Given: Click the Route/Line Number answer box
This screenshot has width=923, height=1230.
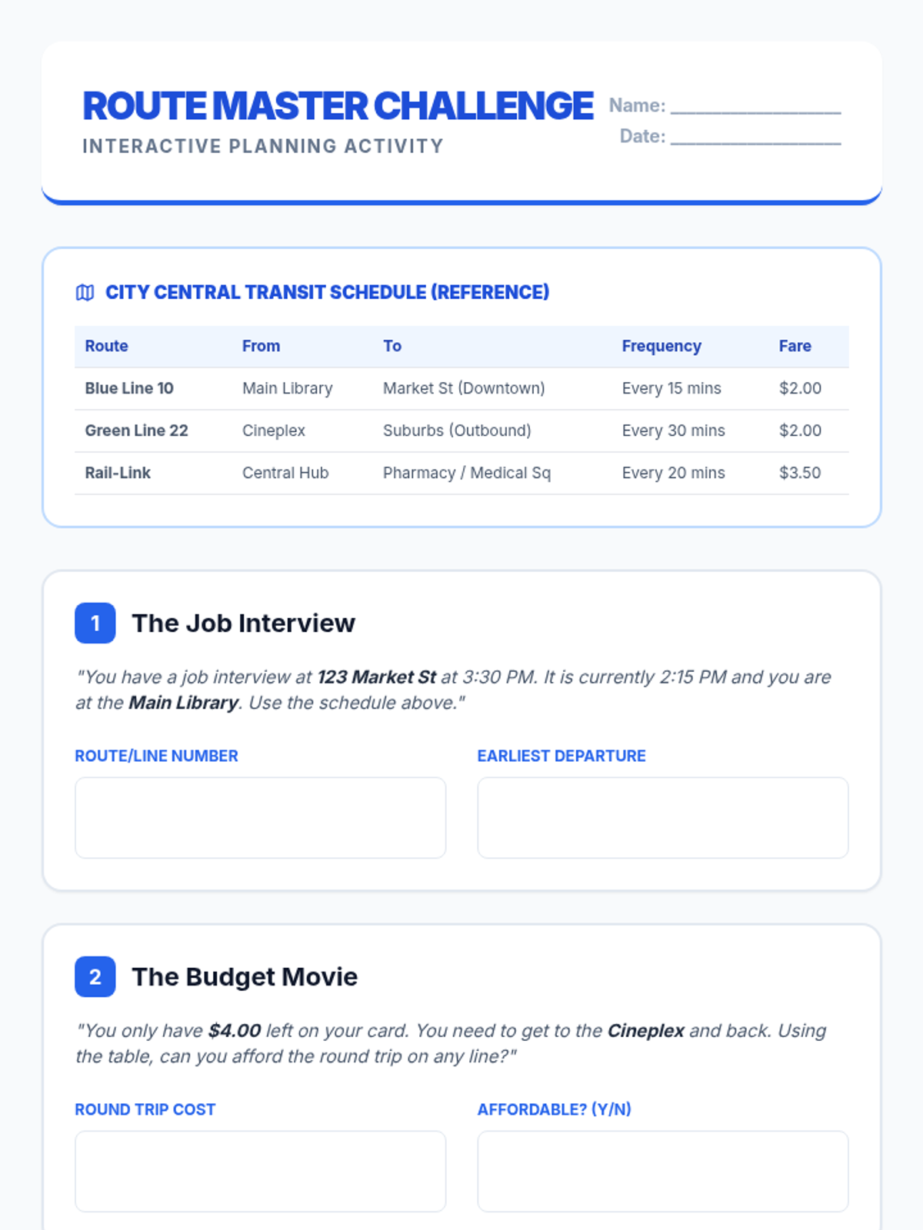Looking at the screenshot, I should [x=260, y=817].
